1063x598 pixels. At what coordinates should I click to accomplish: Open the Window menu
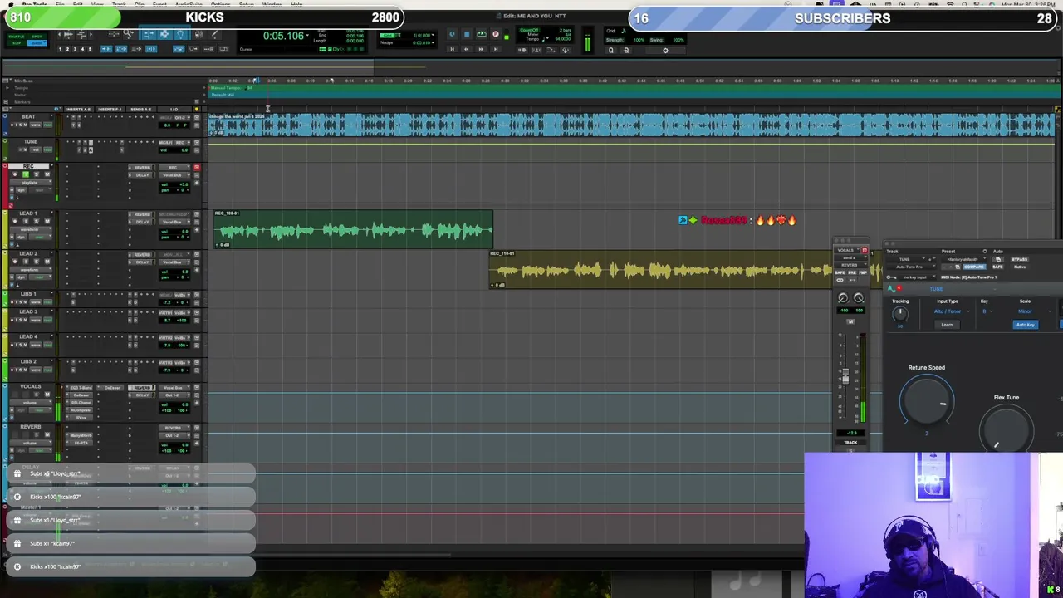(272, 4)
